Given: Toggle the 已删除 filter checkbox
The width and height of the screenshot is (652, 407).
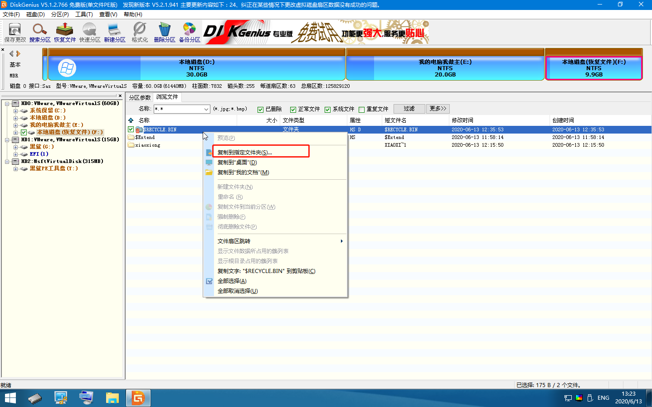Looking at the screenshot, I should [x=260, y=110].
